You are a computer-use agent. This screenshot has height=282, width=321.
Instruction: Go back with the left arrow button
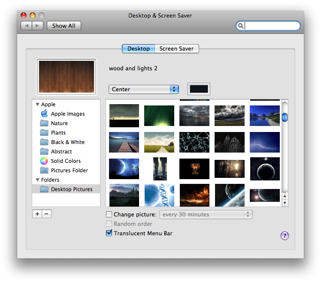tap(27, 26)
